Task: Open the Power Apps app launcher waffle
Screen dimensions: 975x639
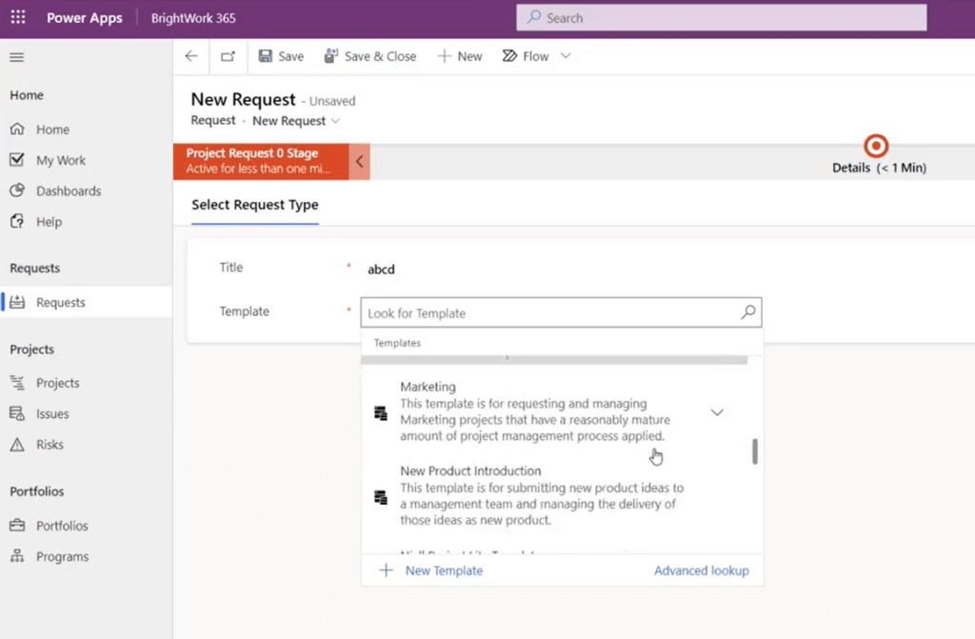Action: tap(17, 17)
